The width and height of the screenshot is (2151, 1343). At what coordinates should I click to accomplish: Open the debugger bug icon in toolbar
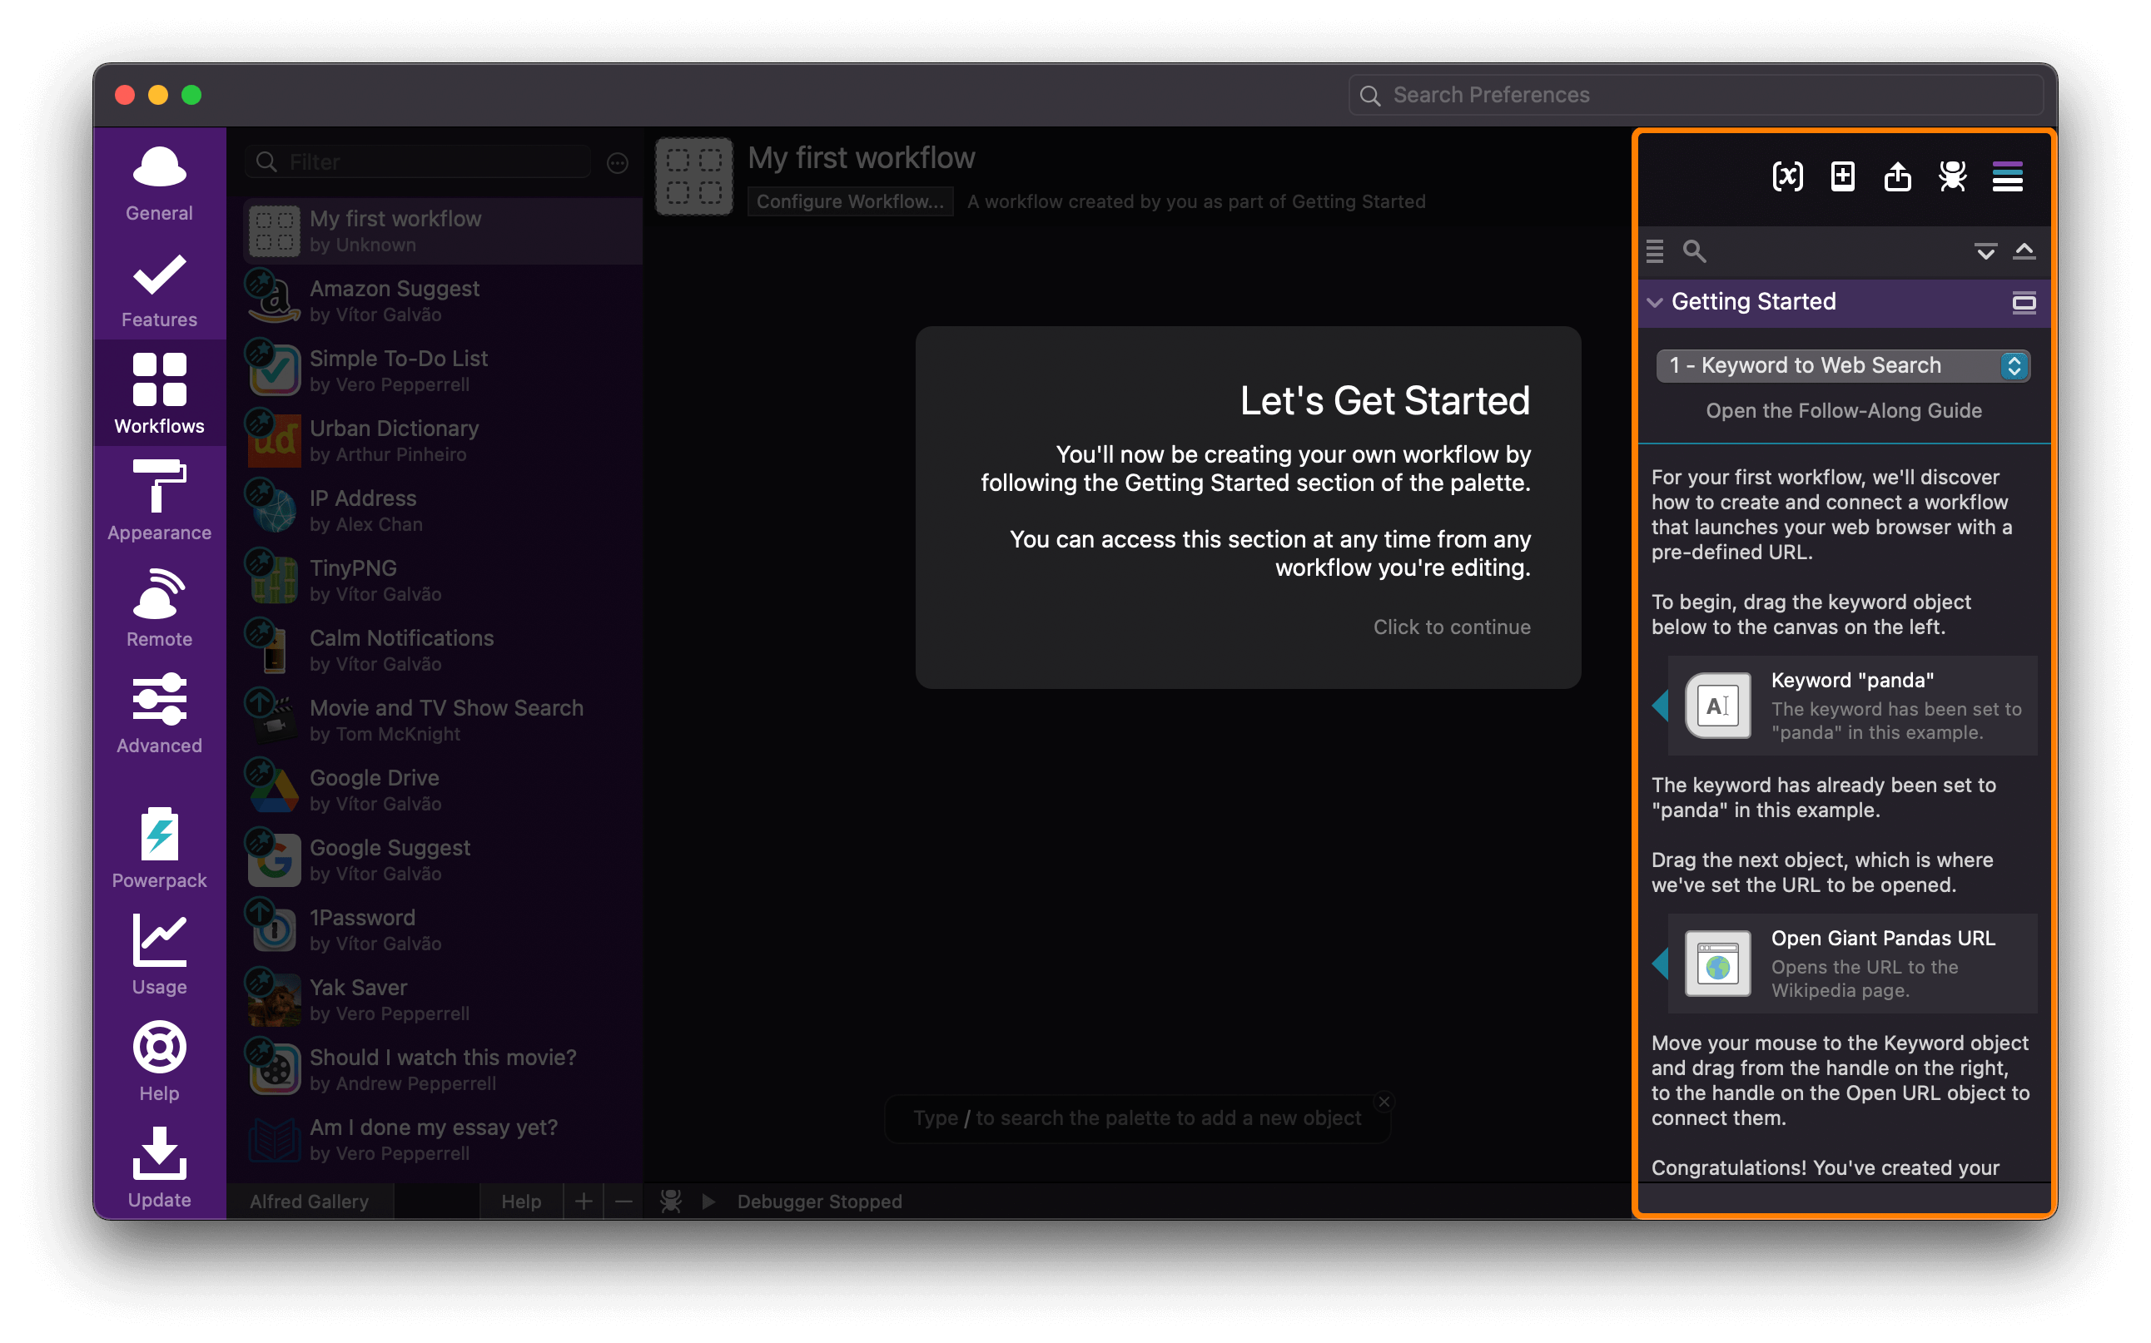click(x=1952, y=176)
